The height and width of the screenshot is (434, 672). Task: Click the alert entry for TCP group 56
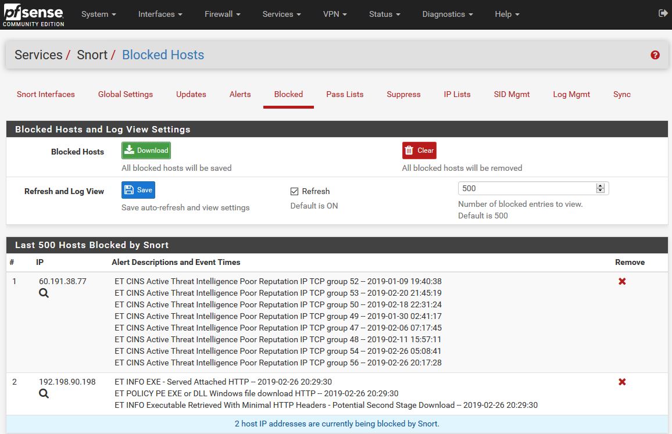click(x=278, y=363)
